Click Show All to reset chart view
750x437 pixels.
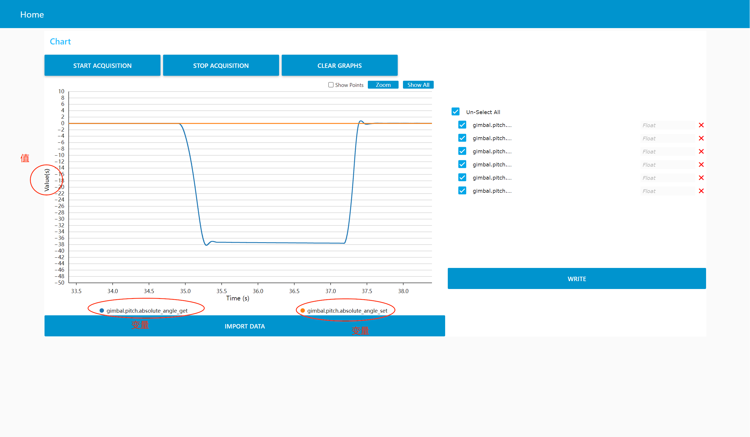[x=418, y=85]
